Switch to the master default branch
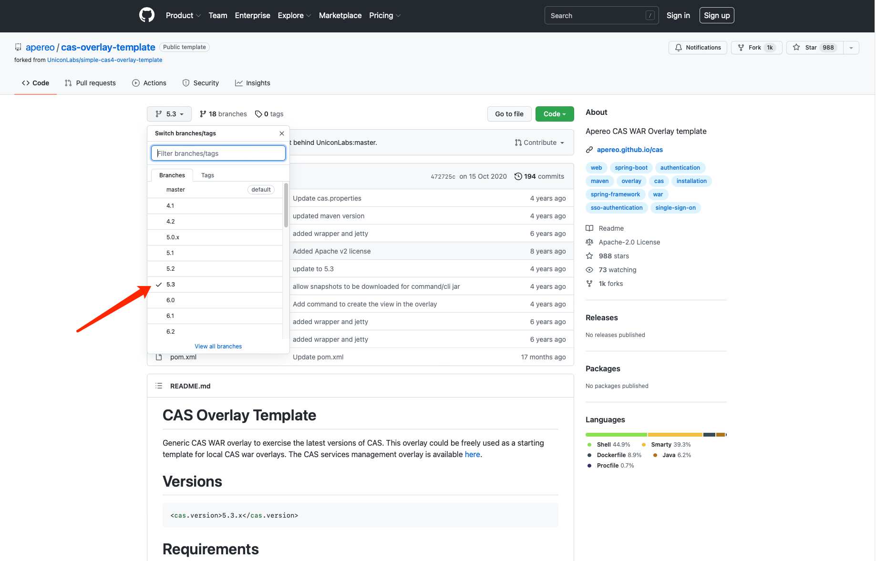 click(175, 190)
